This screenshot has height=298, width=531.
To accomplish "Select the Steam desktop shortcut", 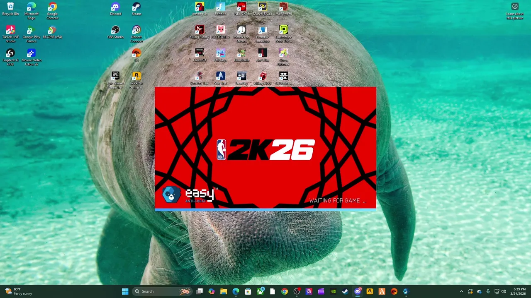I will [x=136, y=9].
